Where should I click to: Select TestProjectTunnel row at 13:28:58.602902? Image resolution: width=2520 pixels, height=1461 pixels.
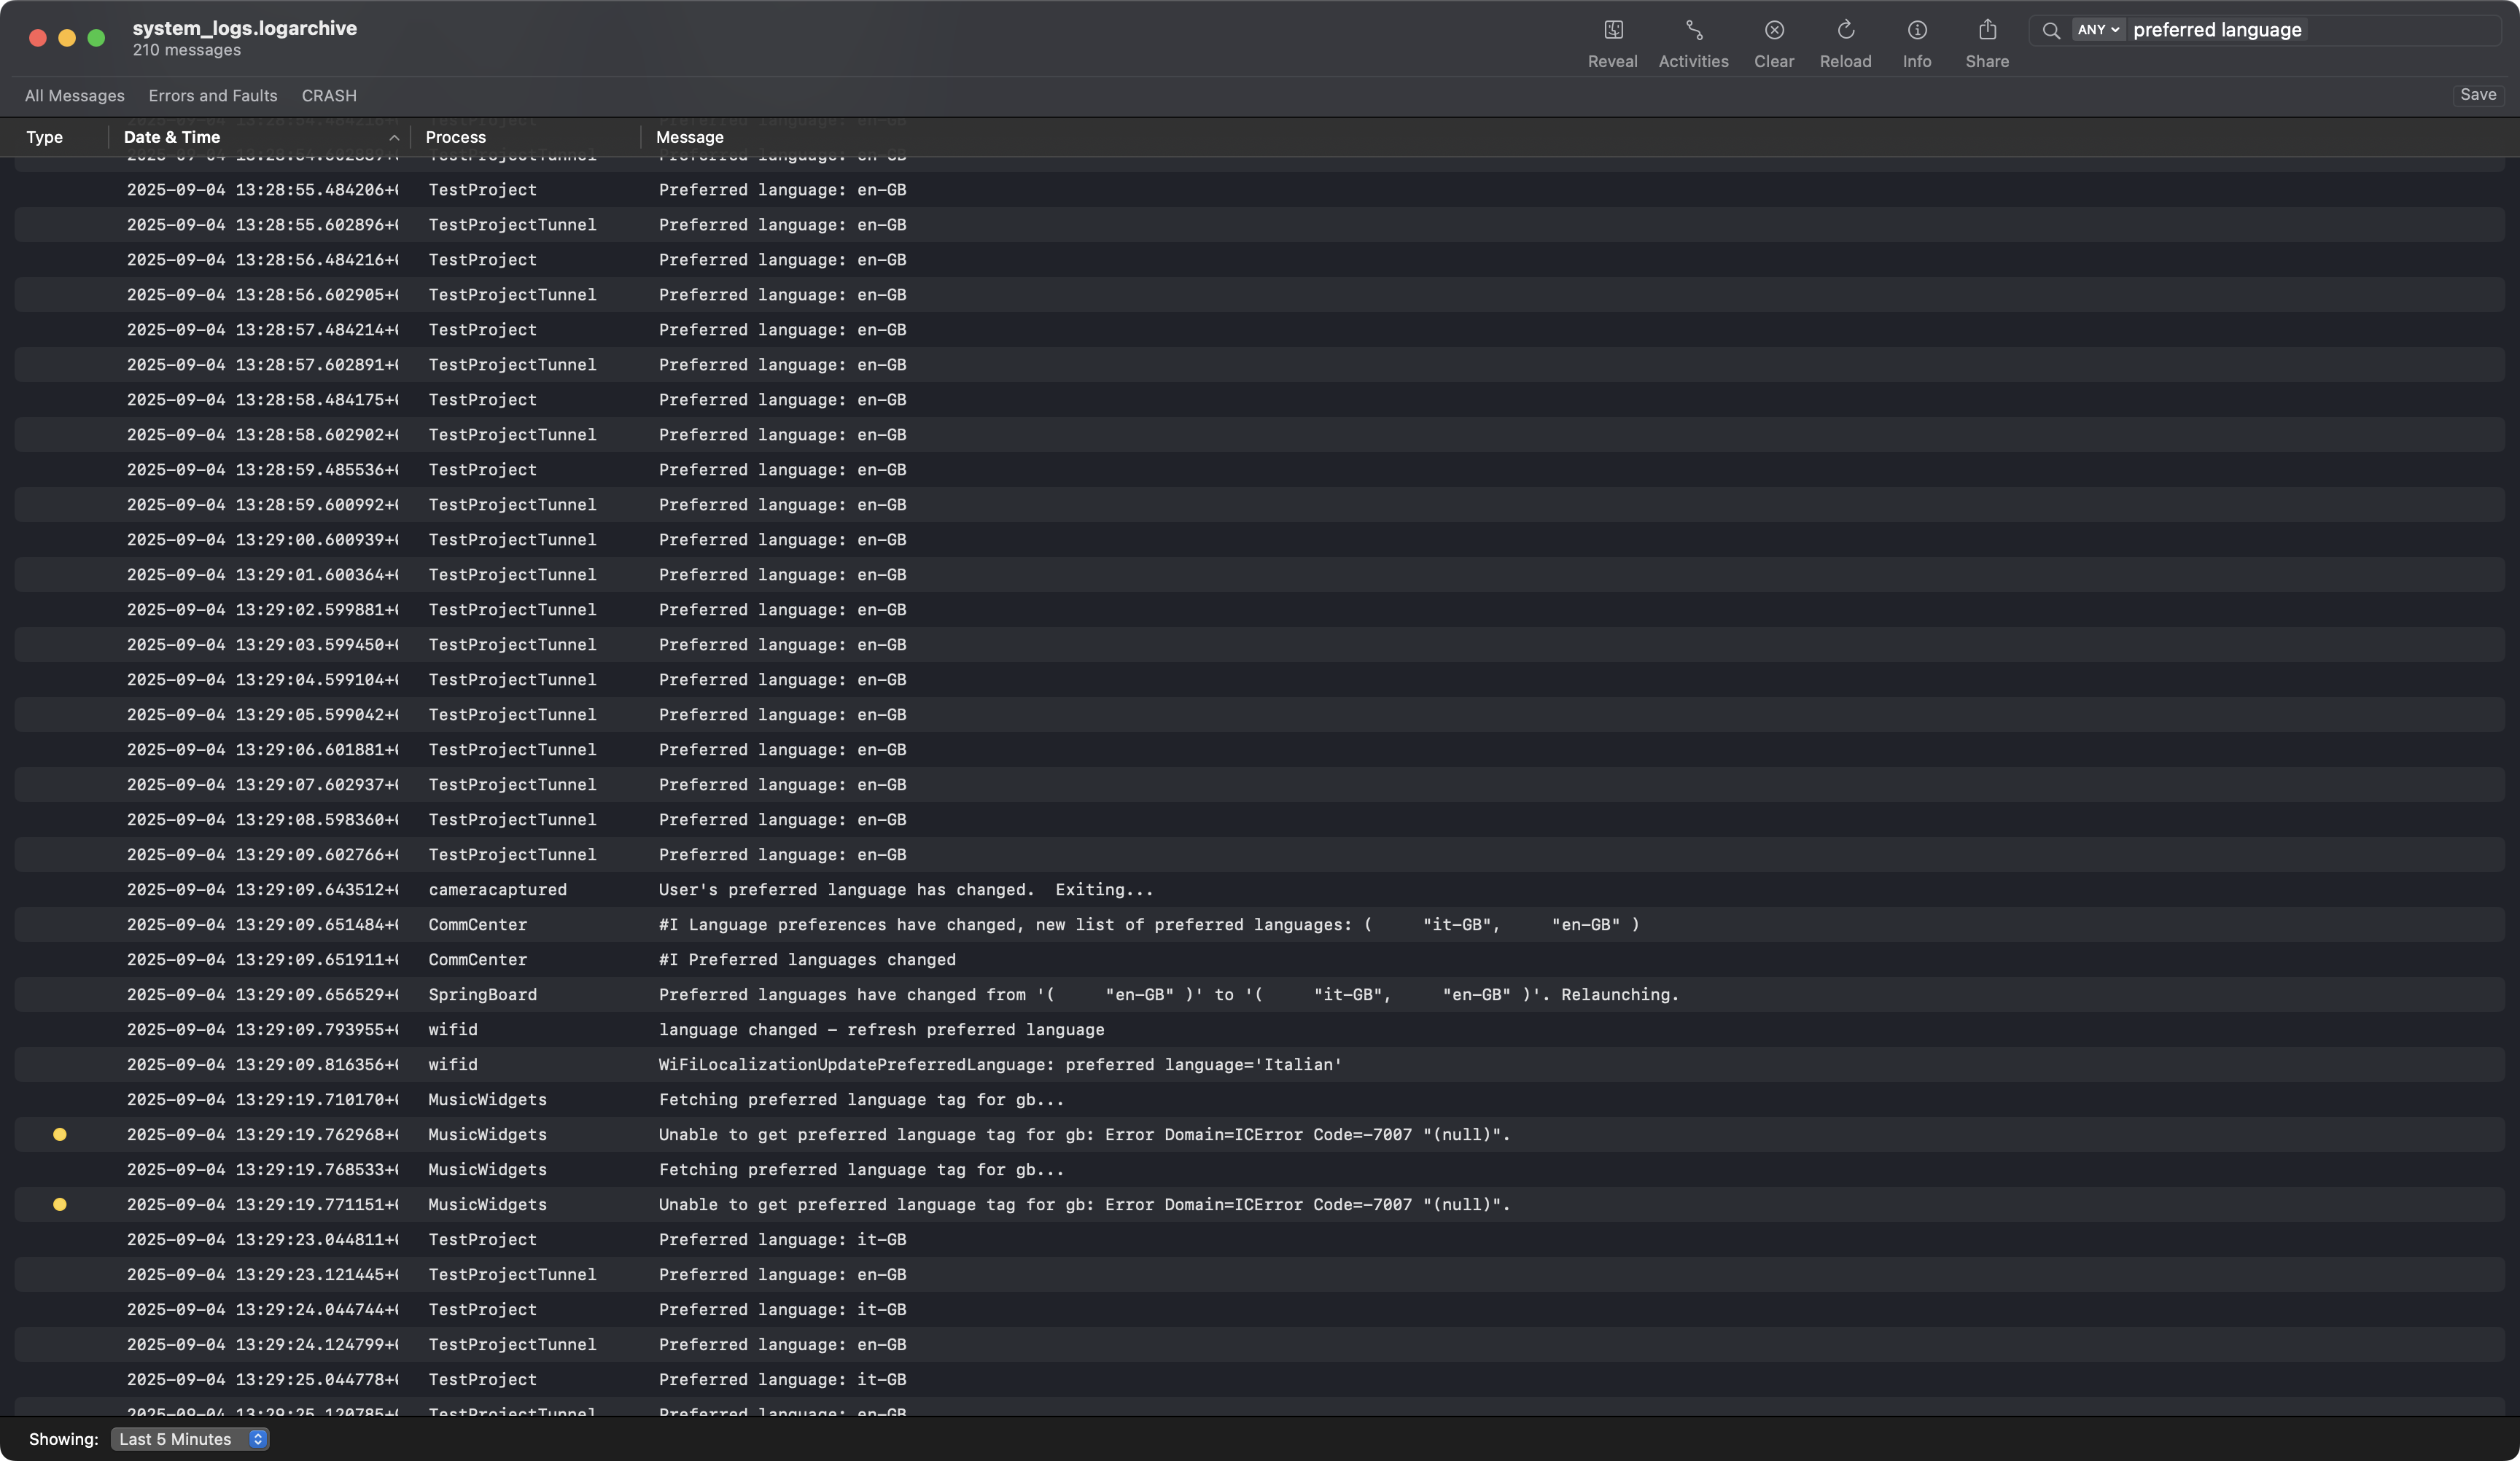point(1259,434)
